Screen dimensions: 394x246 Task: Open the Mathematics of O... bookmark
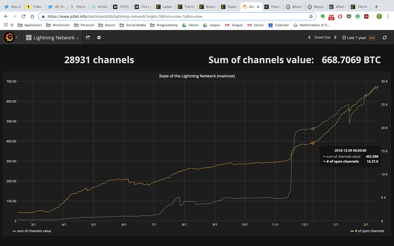[x=312, y=25]
